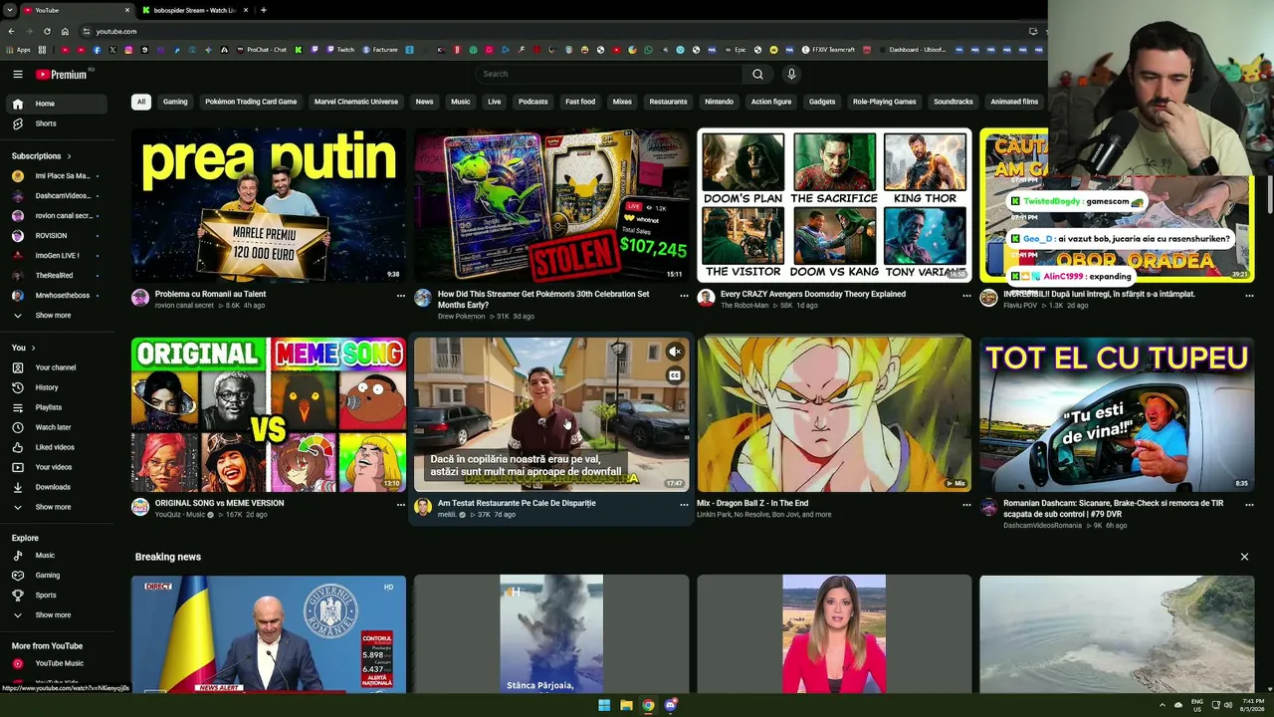Open File Explorer from taskbar

626,705
